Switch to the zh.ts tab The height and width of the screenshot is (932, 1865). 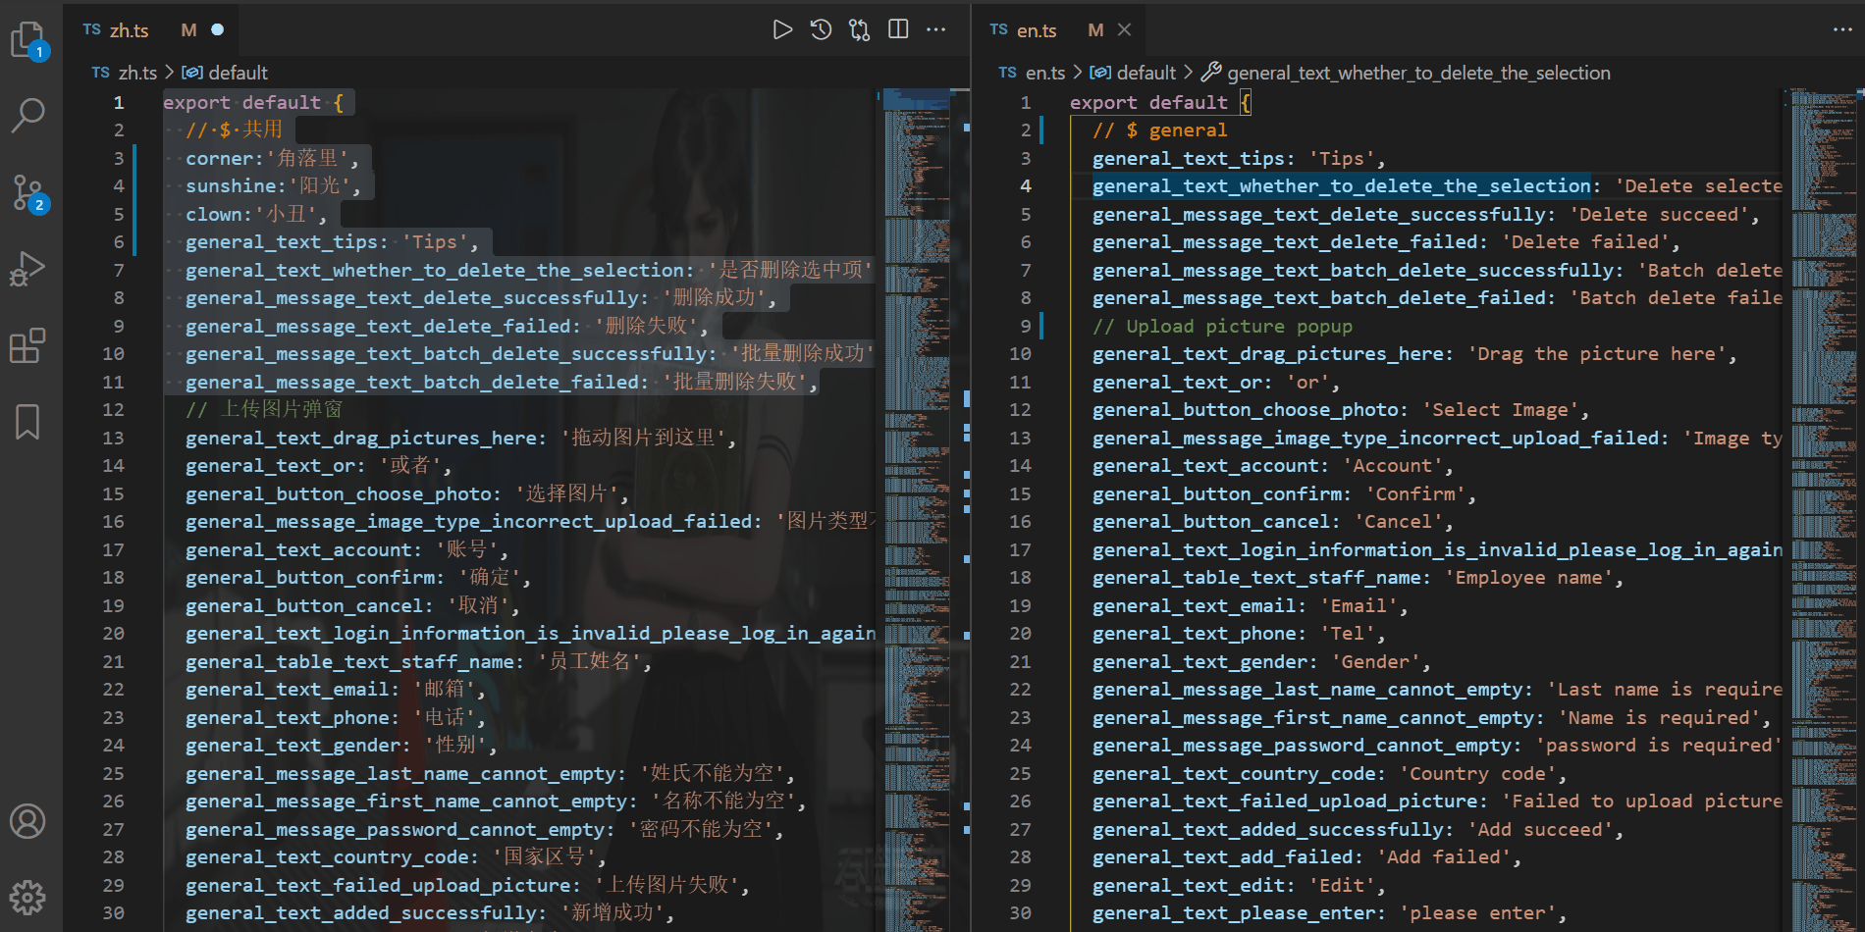click(128, 29)
